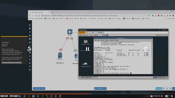Open lab details info icon in sidebar
This screenshot has width=175, height=98.
point(30,53)
